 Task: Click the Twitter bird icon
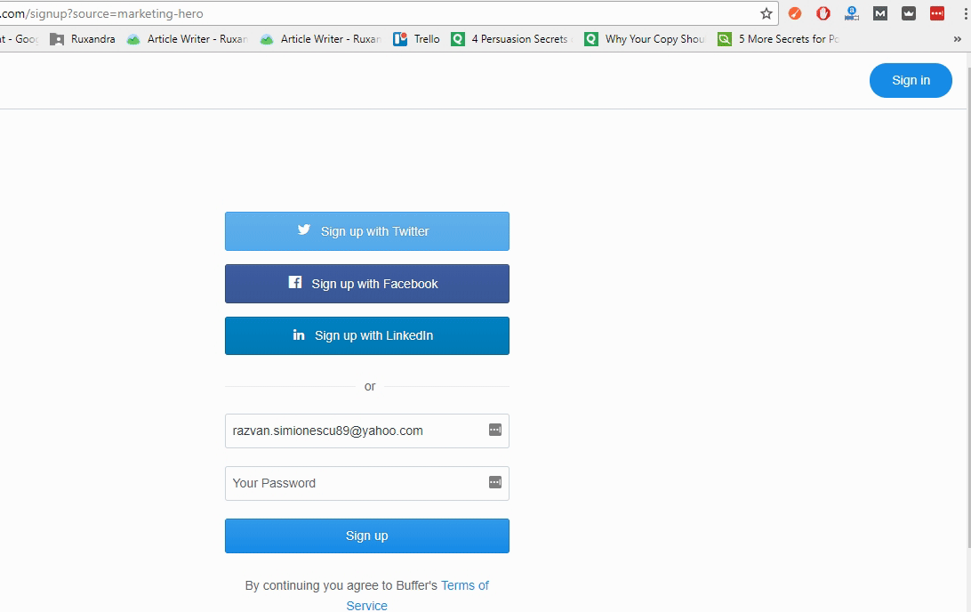click(304, 229)
